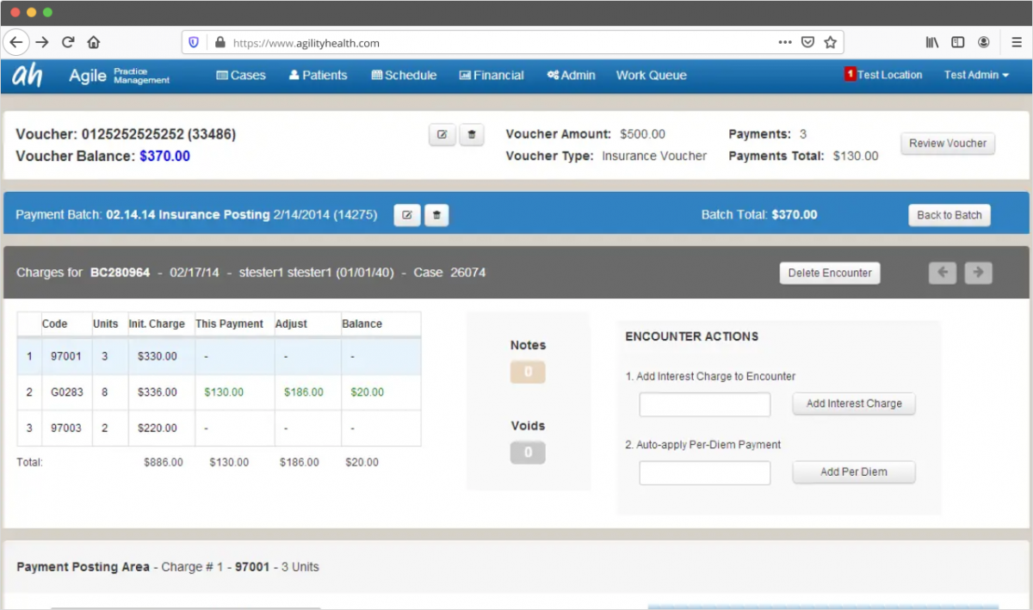Screen dimensions: 1033x610
Task: Navigate to the previous encounter arrow
Action: (x=942, y=272)
